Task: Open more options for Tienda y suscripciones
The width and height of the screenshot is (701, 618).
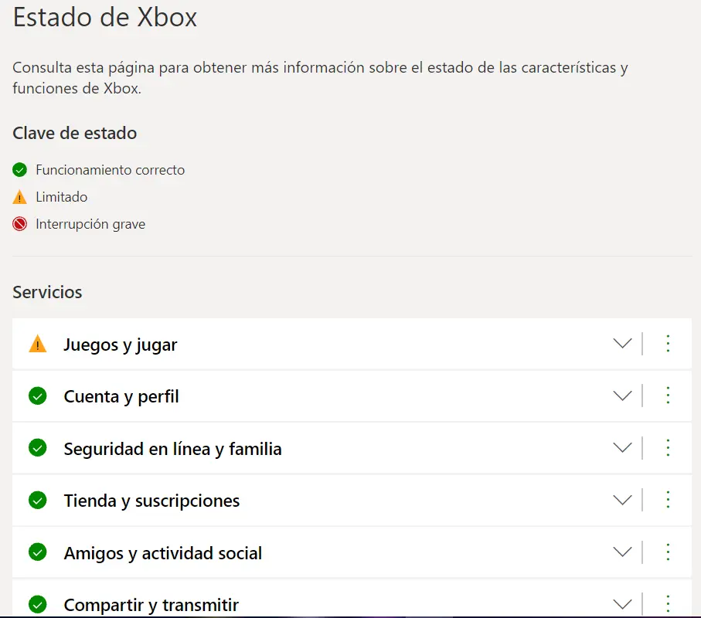Action: pos(668,500)
